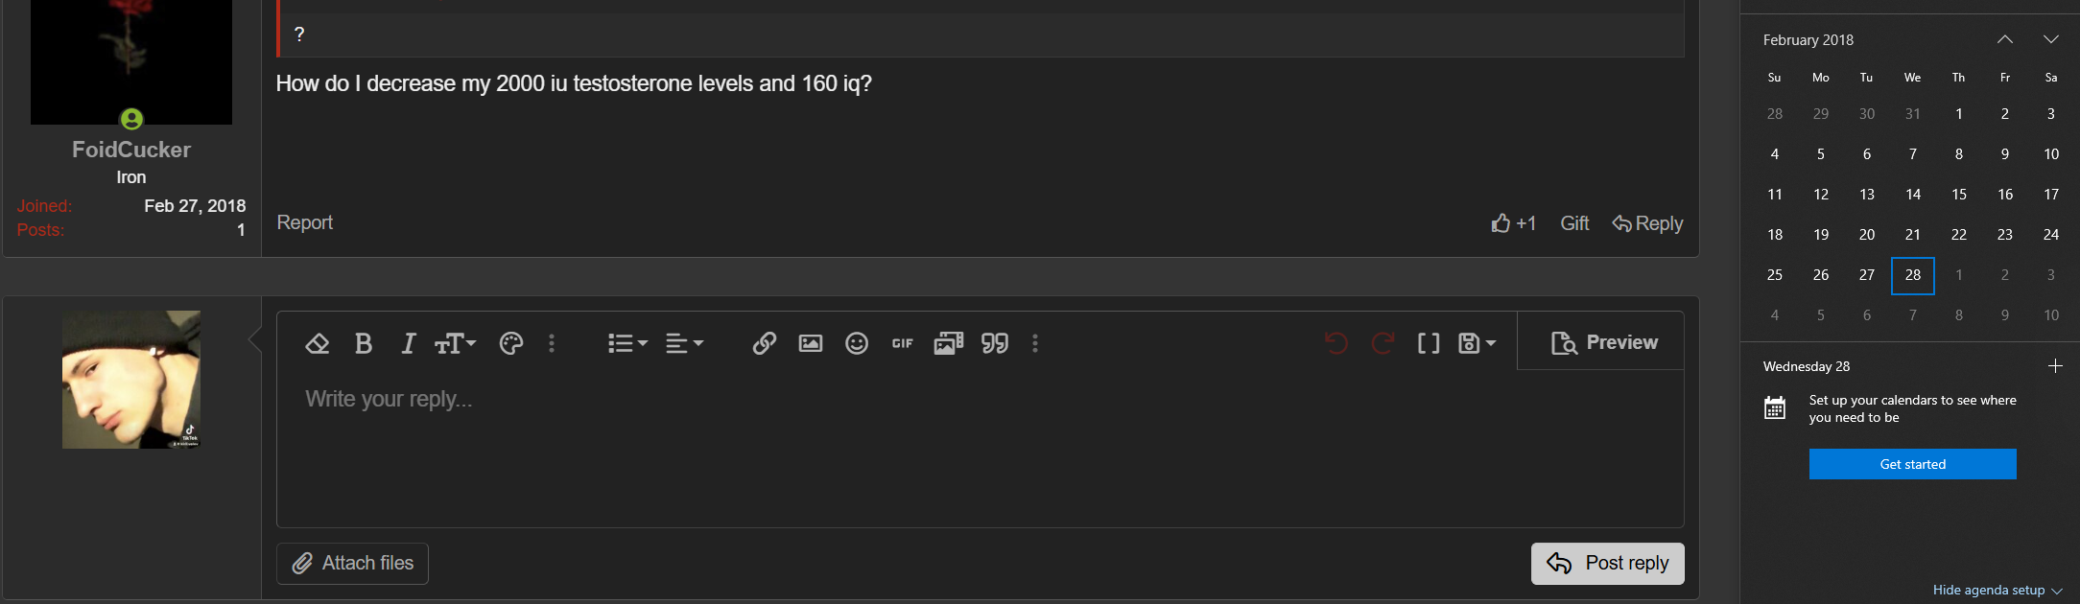The image size is (2080, 604).
Task: Click the Preview tab in the editor
Action: [1604, 342]
